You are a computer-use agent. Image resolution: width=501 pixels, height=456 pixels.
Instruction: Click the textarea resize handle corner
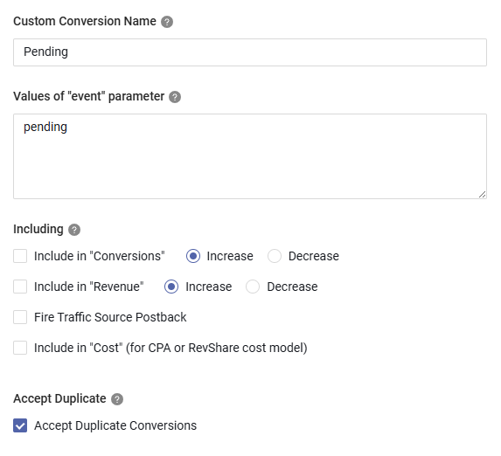[x=482, y=195]
